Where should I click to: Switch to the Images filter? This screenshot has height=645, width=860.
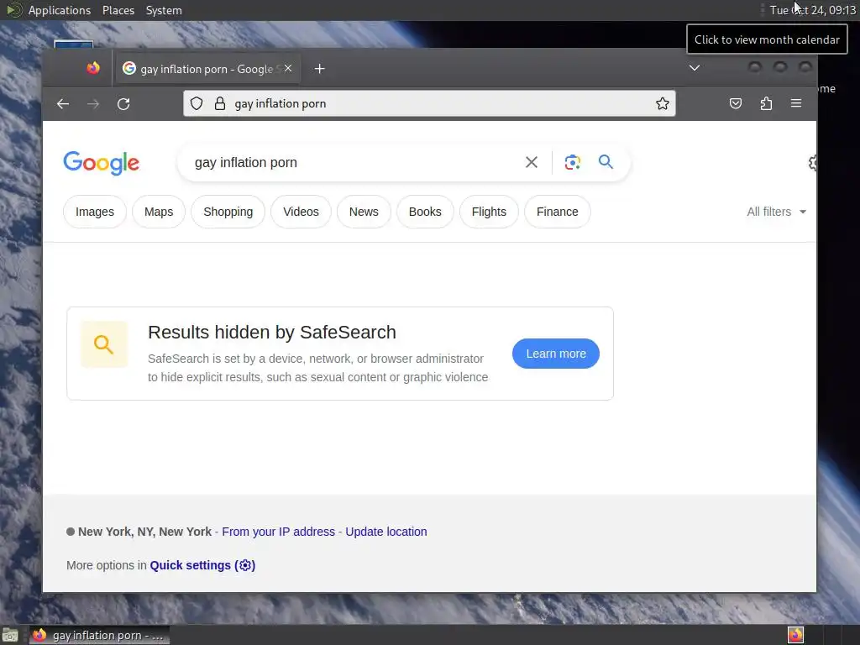95,212
